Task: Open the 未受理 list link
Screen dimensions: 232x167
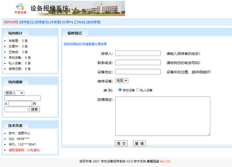Action: 55,22
